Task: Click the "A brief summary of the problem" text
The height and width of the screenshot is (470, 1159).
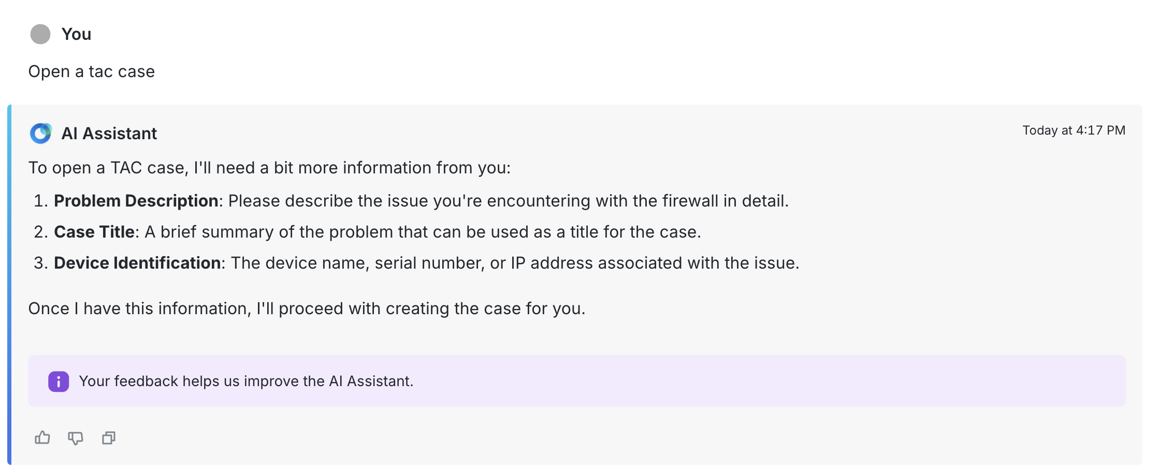Action: [423, 232]
